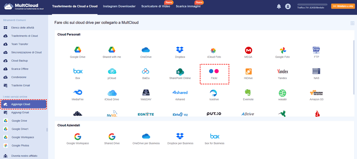This screenshot has height=159, width=357.
Task: Add Google Foto cloud
Action: tap(282, 50)
